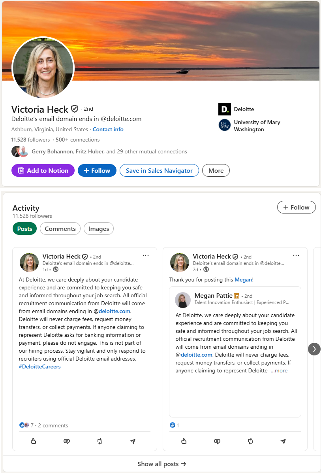Select the Posts activity filter
Screen dimensions: 321x476
(x=24, y=229)
